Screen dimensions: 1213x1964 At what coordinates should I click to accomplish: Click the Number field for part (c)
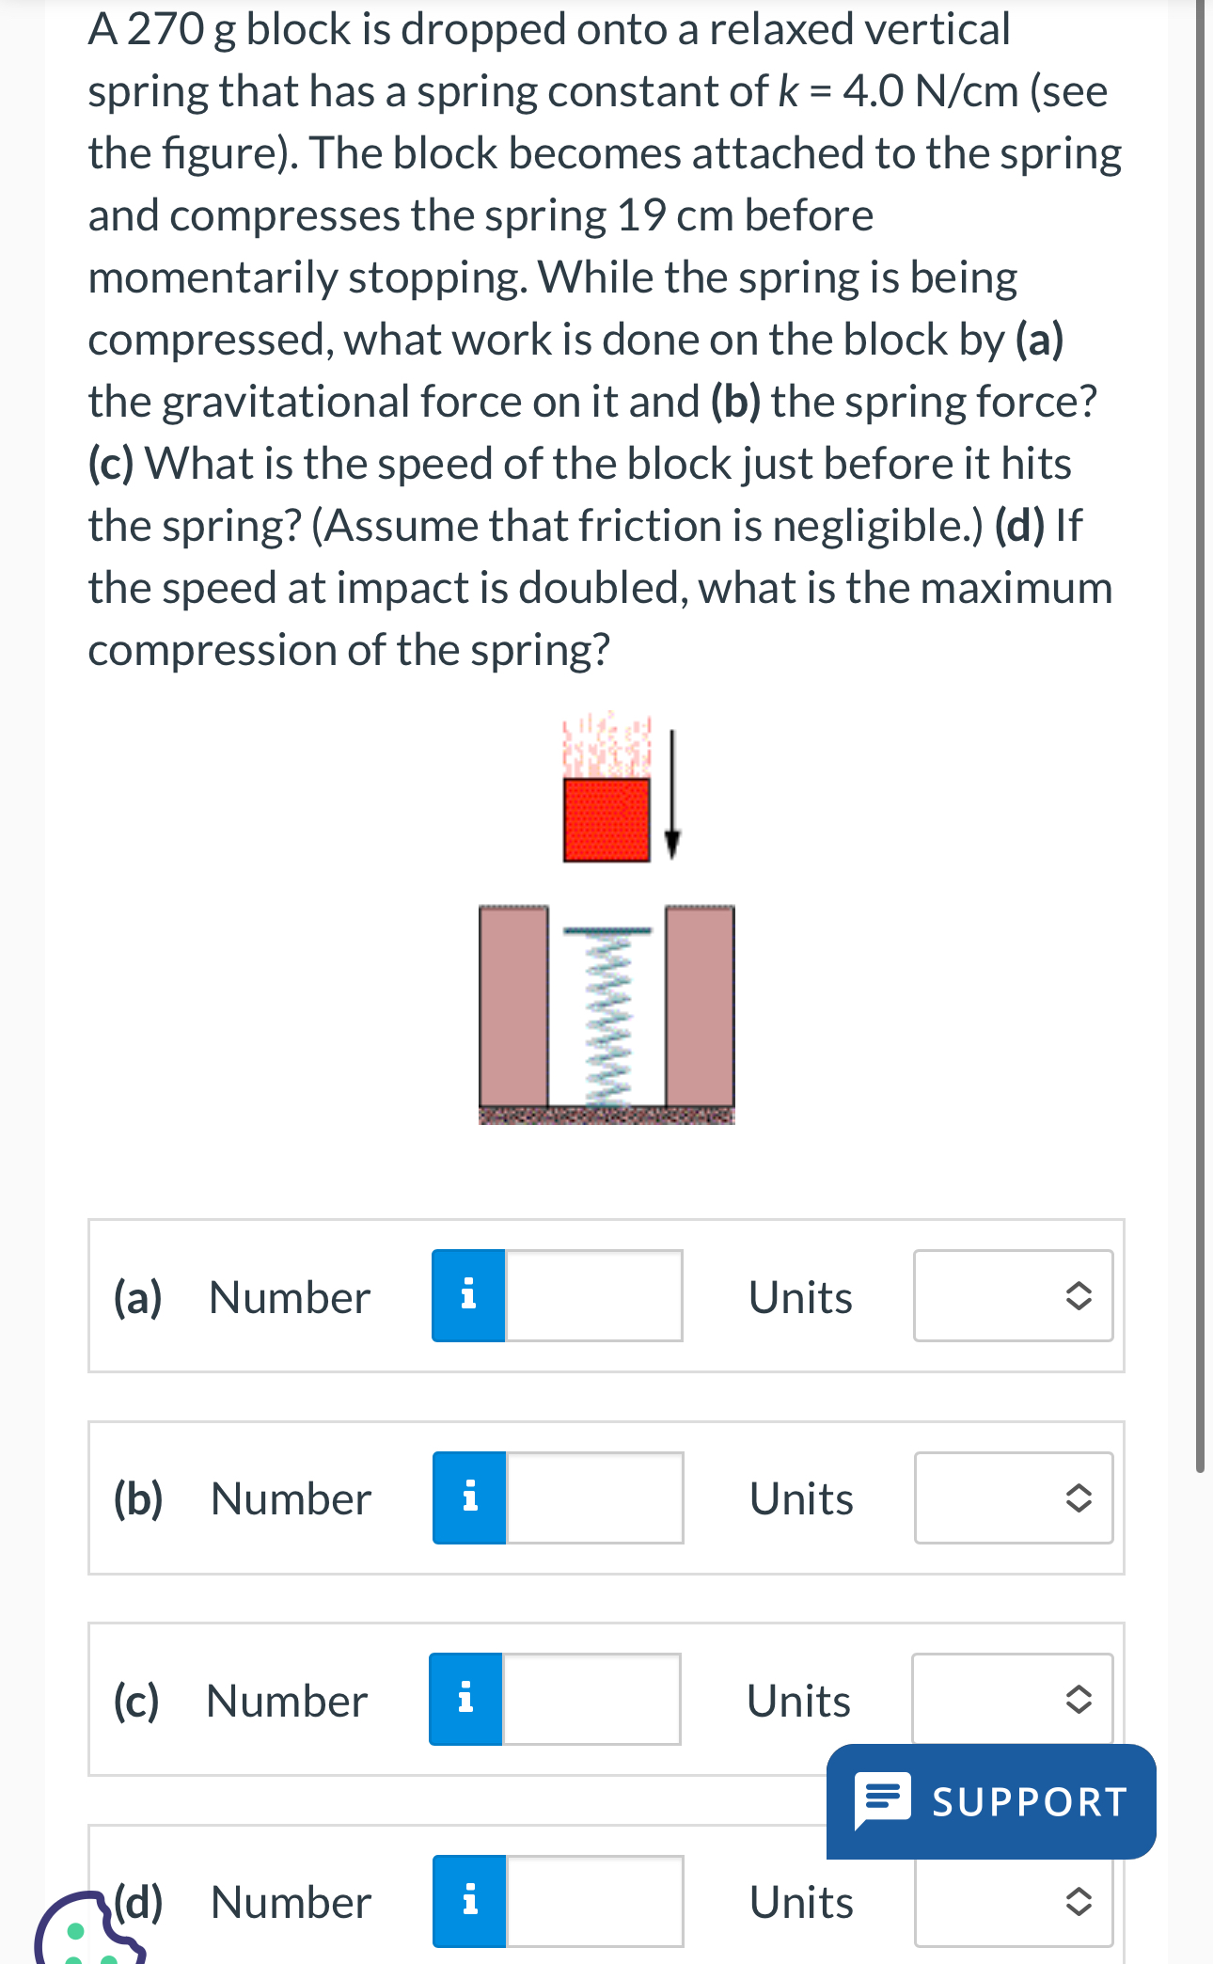pos(592,1699)
